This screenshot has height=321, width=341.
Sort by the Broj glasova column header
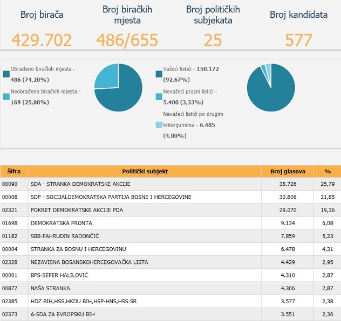coord(288,171)
